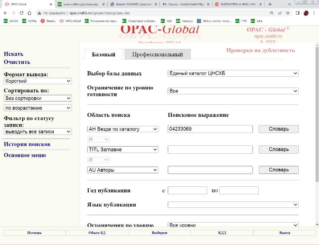Click the browser home icon
Viewport: 319px width, 245px height.
pyautogui.click(x=29, y=12)
